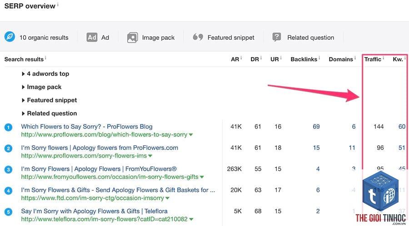The height and width of the screenshot is (226, 409).
Task: Click Kw. value 51
Action: [x=402, y=148]
